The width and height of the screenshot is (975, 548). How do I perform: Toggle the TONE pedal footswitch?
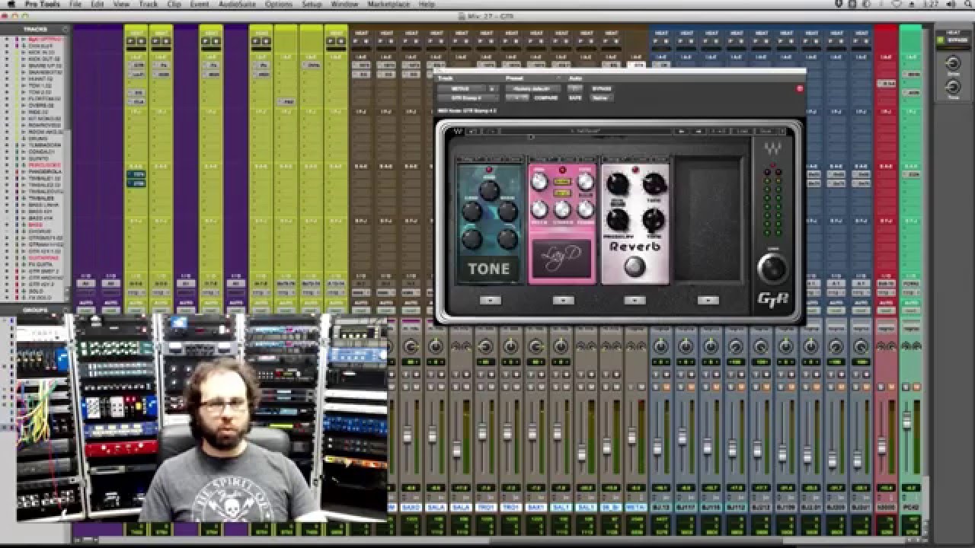coord(488,268)
